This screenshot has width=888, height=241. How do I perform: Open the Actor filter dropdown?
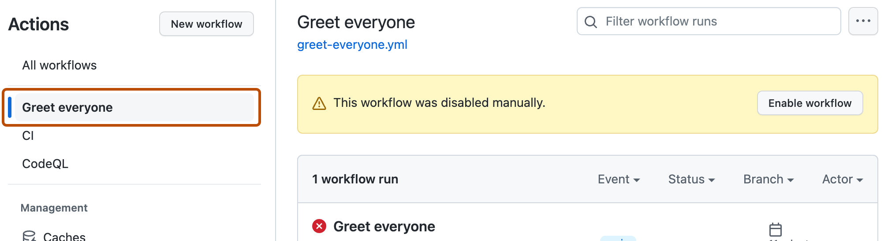click(842, 179)
